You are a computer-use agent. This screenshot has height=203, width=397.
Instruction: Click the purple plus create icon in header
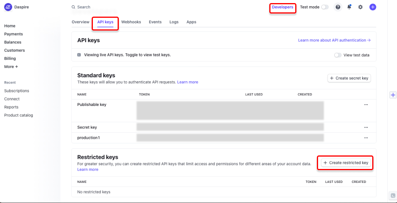(x=373, y=7)
